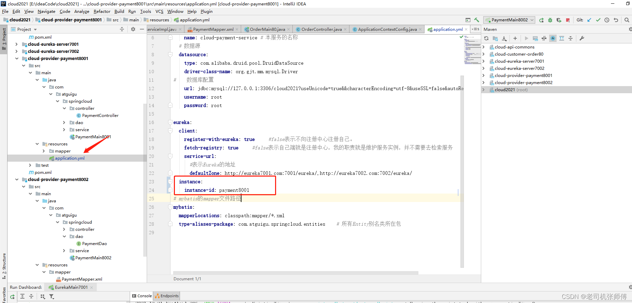Select cloud-provider-payment8002 in the Maven list
This screenshot has width=632, height=303.
523,82
